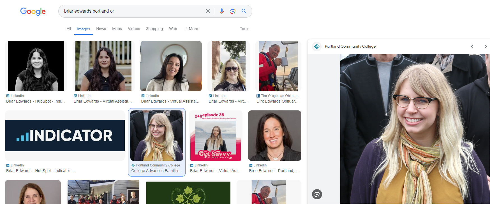The height and width of the screenshot is (204, 490).
Task: Go to the Shopping tab
Action: (154, 29)
